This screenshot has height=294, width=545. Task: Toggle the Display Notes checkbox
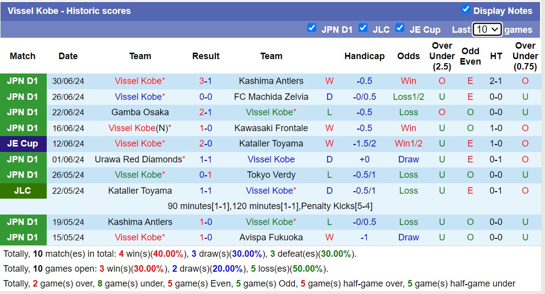point(465,9)
